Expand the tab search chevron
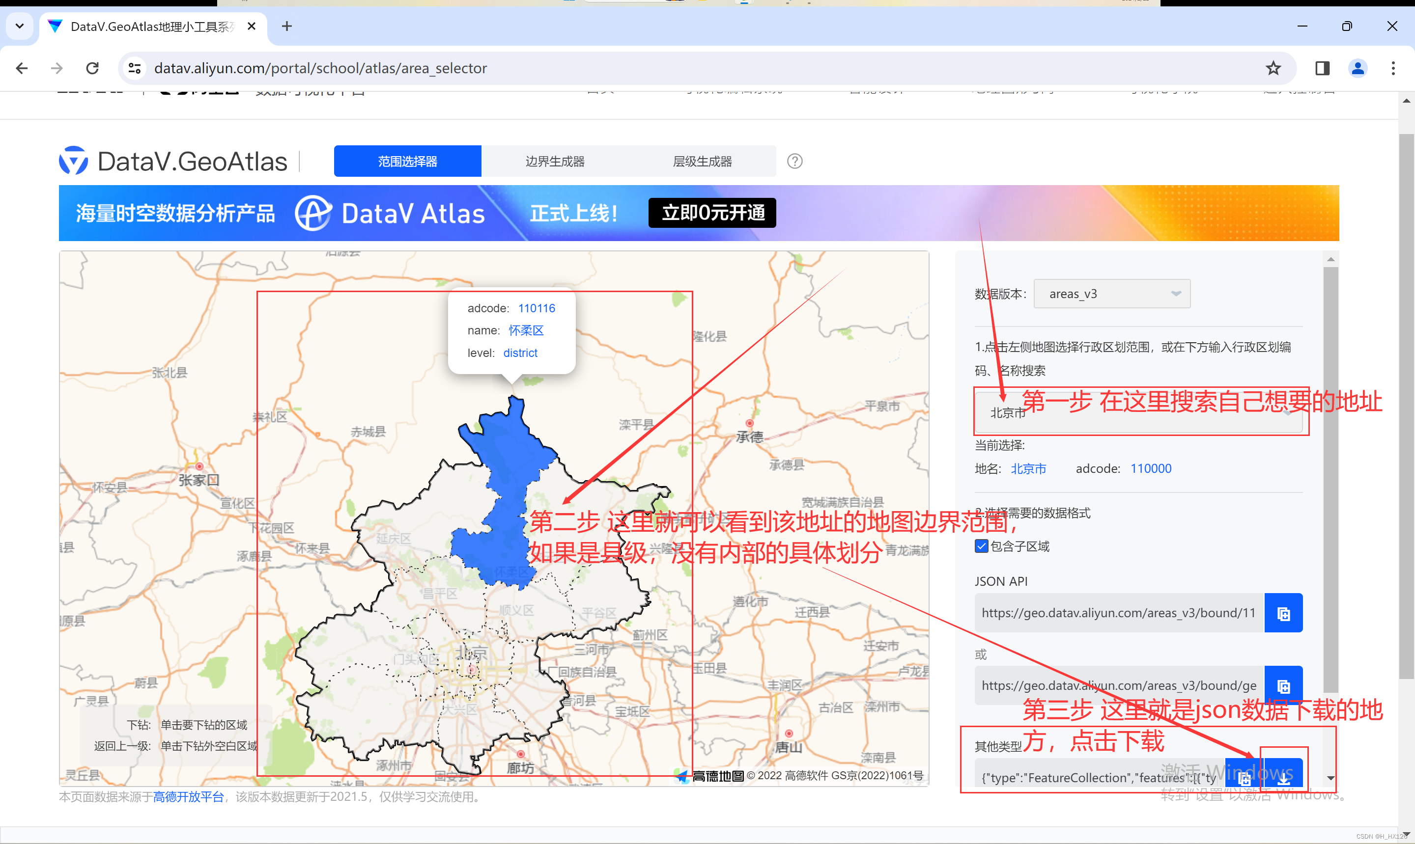Image resolution: width=1415 pixels, height=844 pixels. tap(19, 26)
